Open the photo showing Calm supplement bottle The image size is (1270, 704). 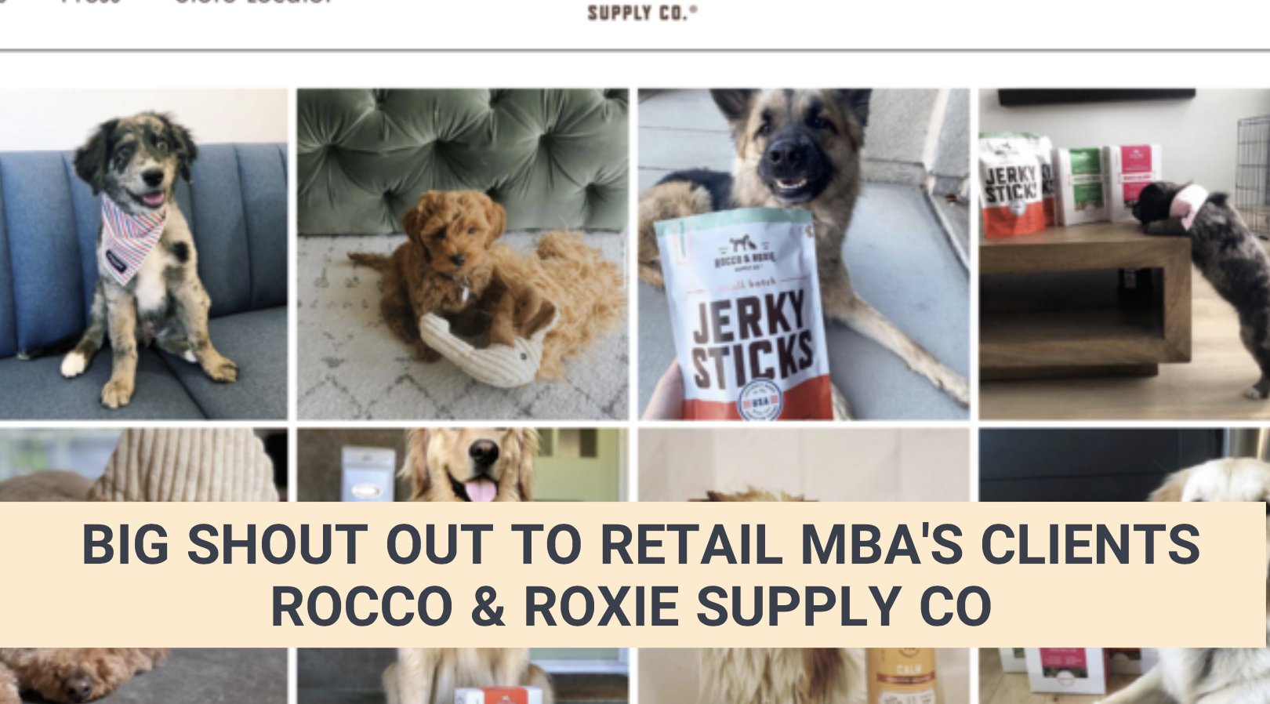804,676
